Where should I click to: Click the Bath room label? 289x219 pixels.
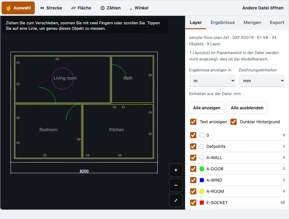pyautogui.click(x=128, y=78)
